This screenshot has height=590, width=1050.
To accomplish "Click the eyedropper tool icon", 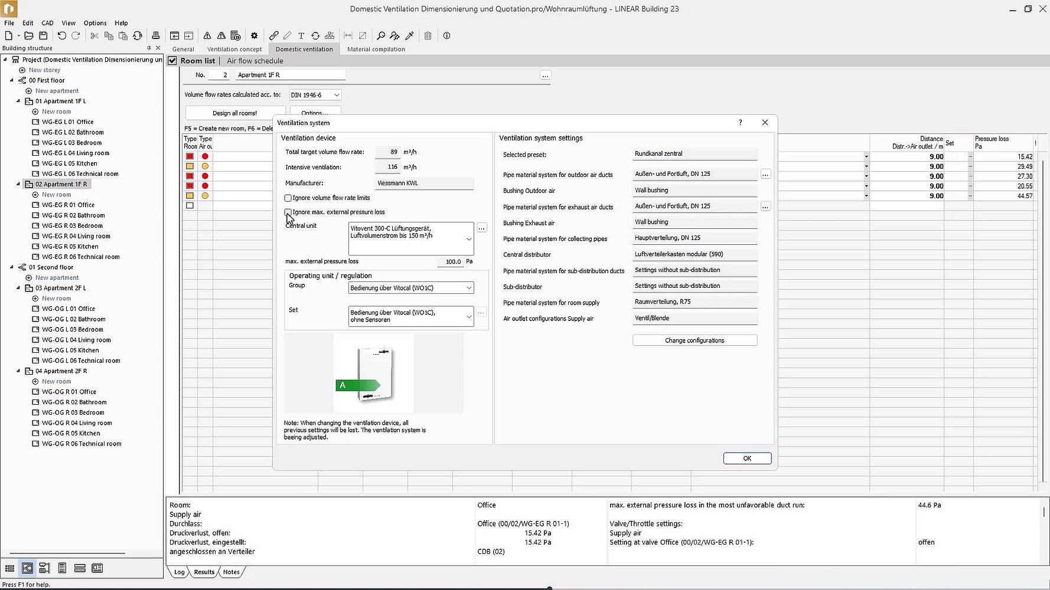I will [x=409, y=36].
